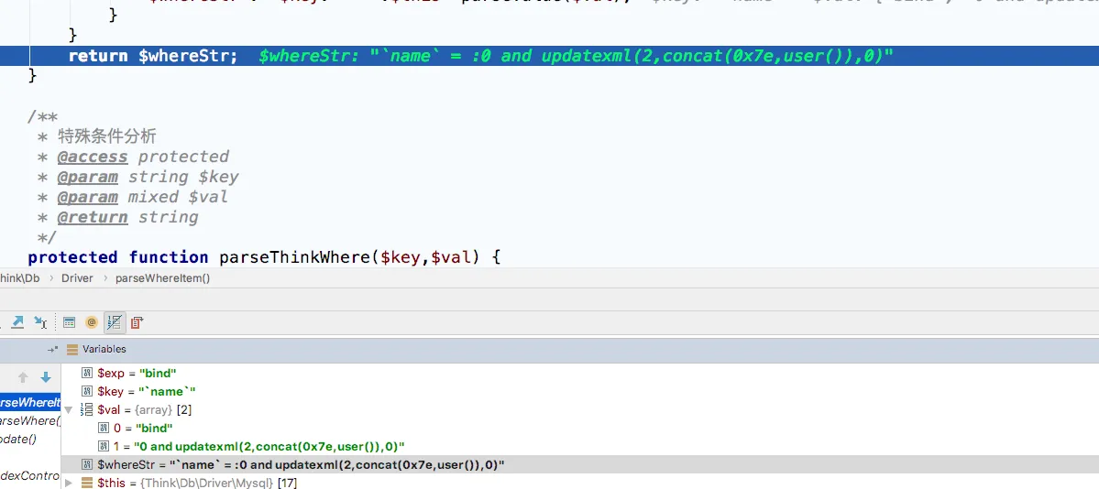Image resolution: width=1099 pixels, height=489 pixels.
Task: Click the Step Out blue arrow icon
Action: [x=18, y=322]
